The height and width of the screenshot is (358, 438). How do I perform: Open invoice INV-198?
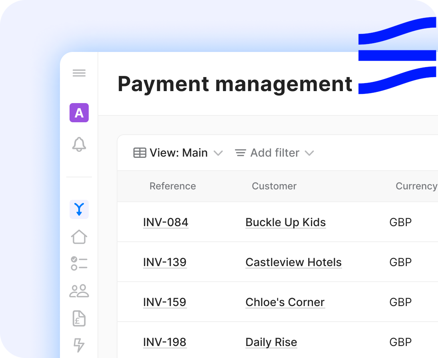coord(165,342)
